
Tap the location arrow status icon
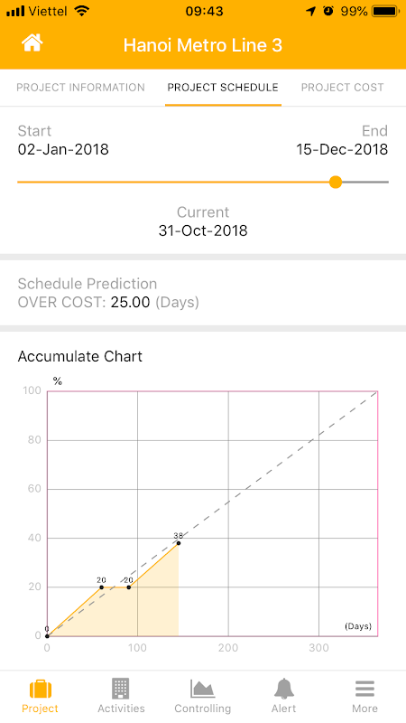coord(311,11)
